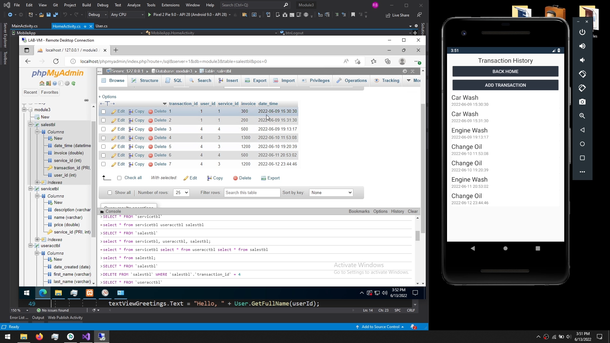Open the Debug menu
The height and width of the screenshot is (343, 610).
pyautogui.click(x=102, y=5)
